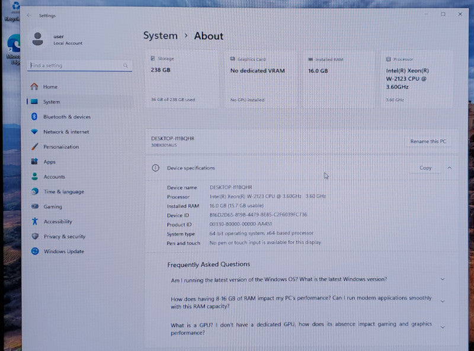Open Bluetooth & devices settings
474x351 pixels.
79,117
